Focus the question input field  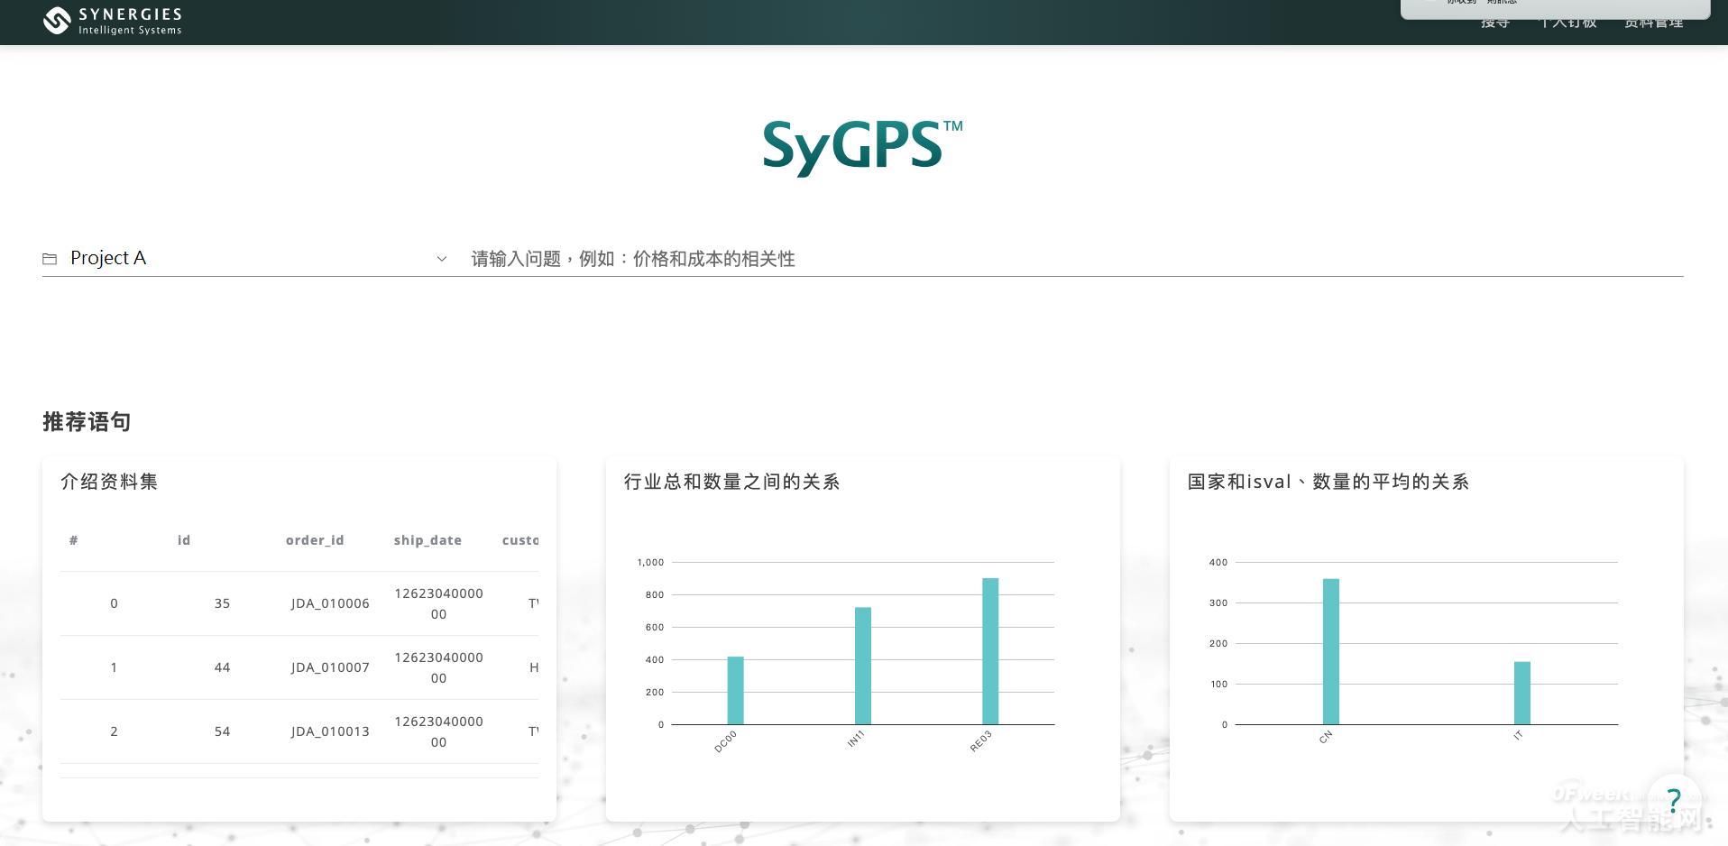point(1076,259)
